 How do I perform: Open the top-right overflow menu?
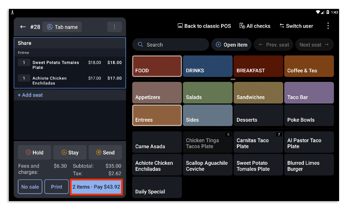coord(328,26)
